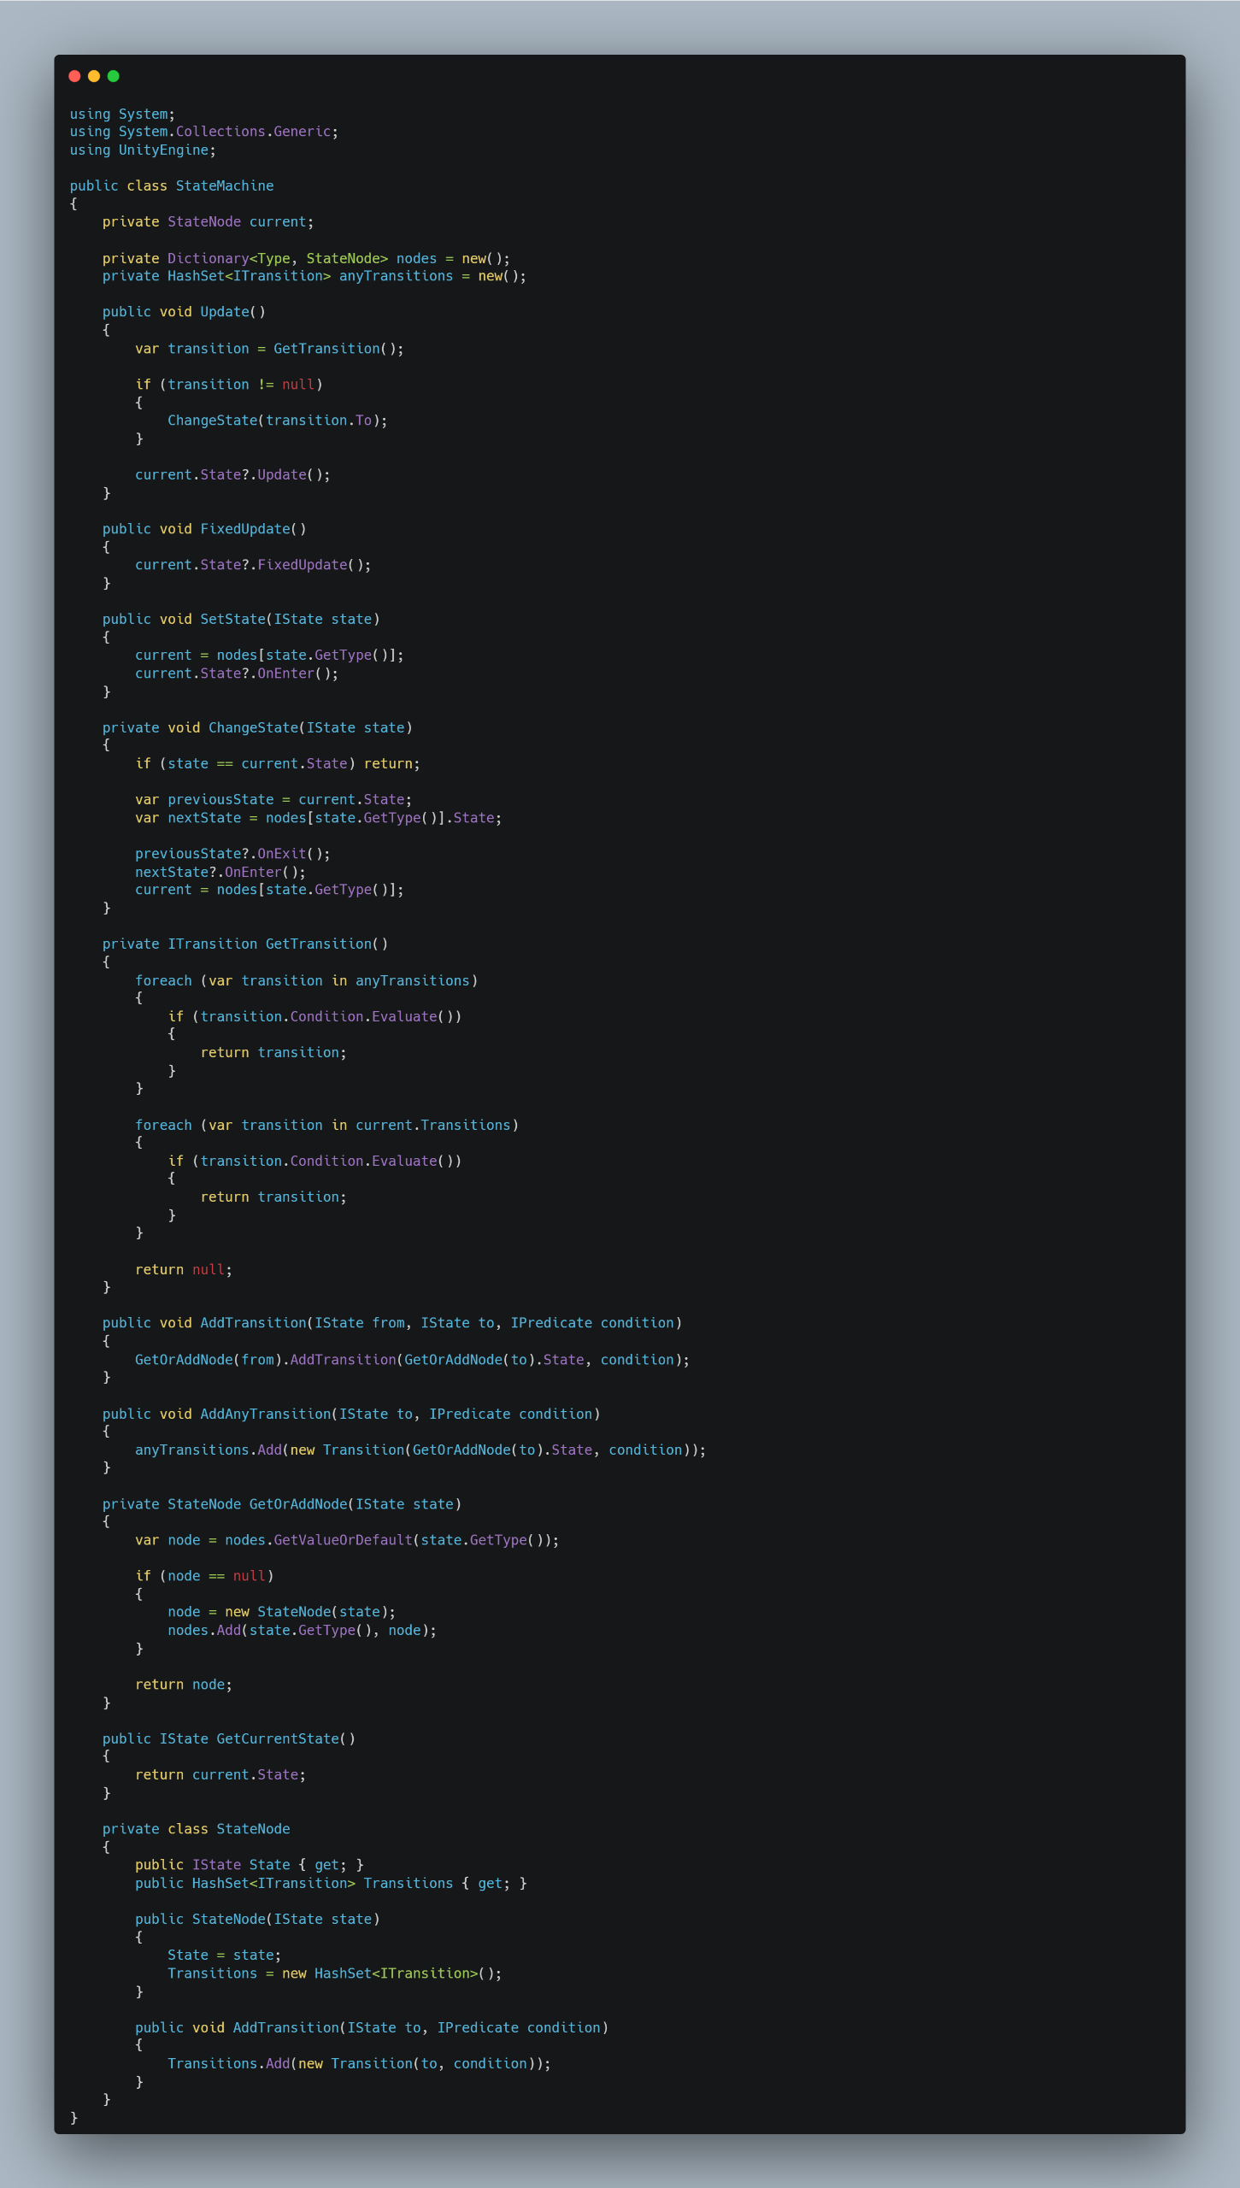Click 'public void FixedUpdate()' signature
Image resolution: width=1240 pixels, height=2188 pixels.
click(204, 529)
